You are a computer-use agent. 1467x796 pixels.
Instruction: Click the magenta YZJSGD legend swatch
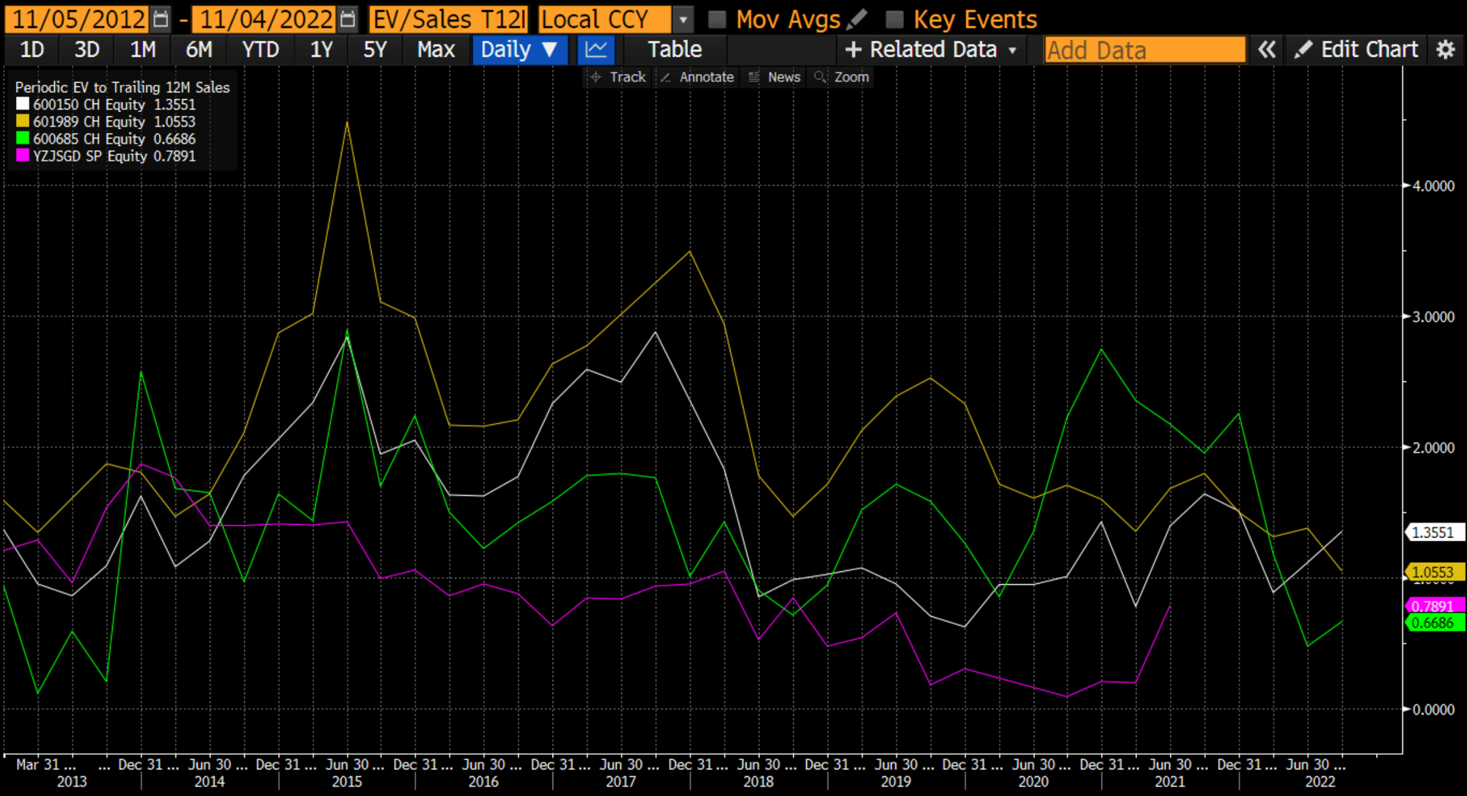point(23,155)
